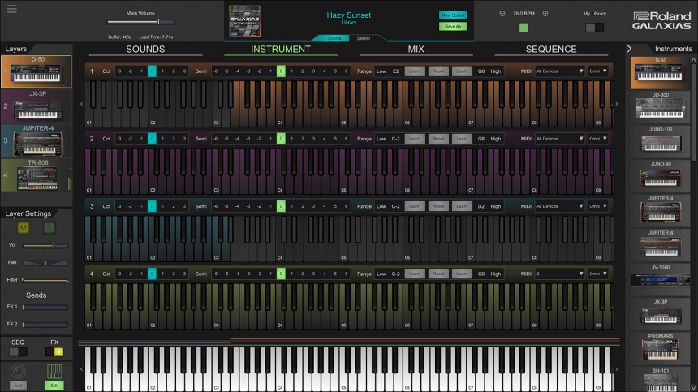Solo the selected layer
698x392 pixels.
tap(49, 228)
